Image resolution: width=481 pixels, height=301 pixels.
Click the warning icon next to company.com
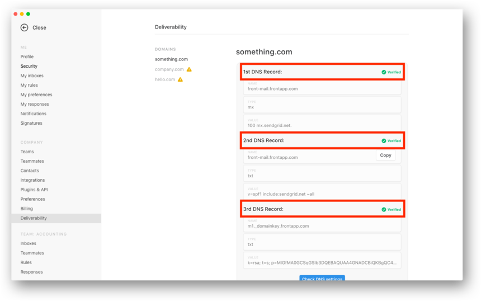(x=189, y=69)
